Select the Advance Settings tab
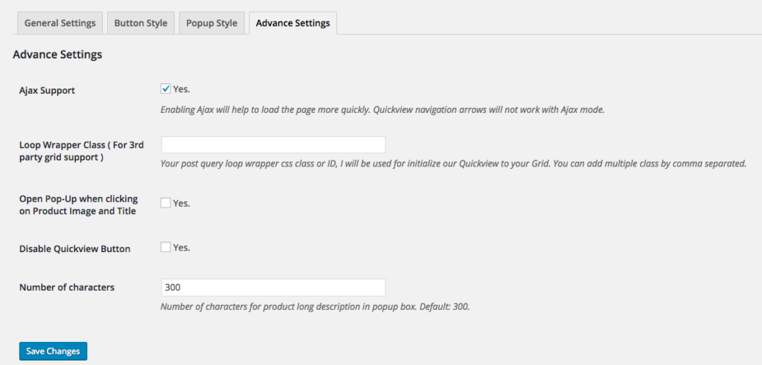Screen dimensions: 762x365 292,23
